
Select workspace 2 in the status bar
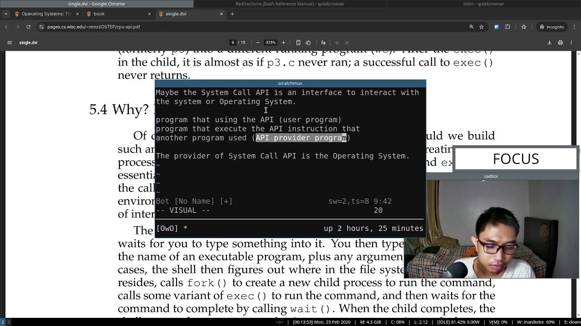3,322
